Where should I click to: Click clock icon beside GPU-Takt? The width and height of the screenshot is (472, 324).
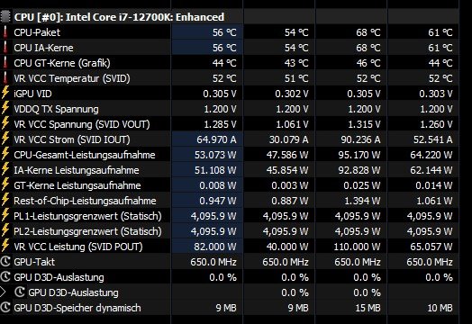click(5, 262)
